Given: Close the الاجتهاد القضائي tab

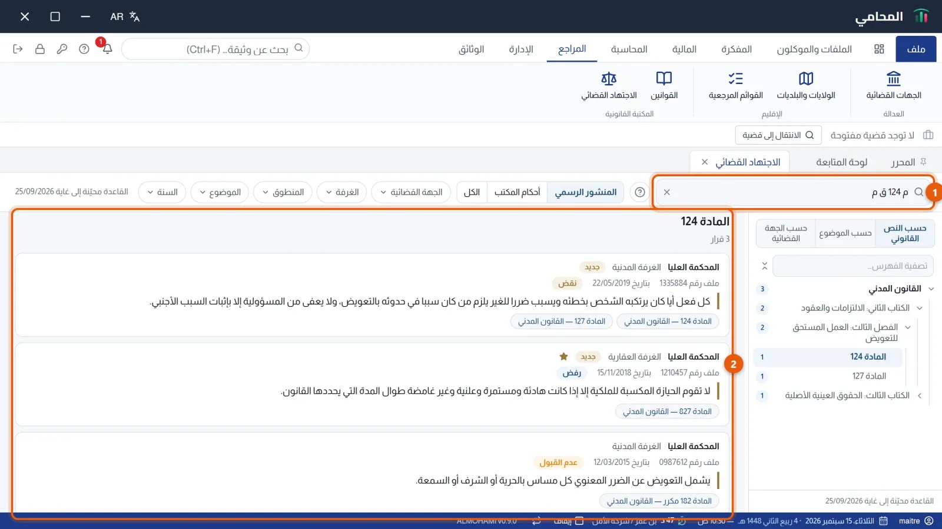Looking at the screenshot, I should [x=705, y=162].
